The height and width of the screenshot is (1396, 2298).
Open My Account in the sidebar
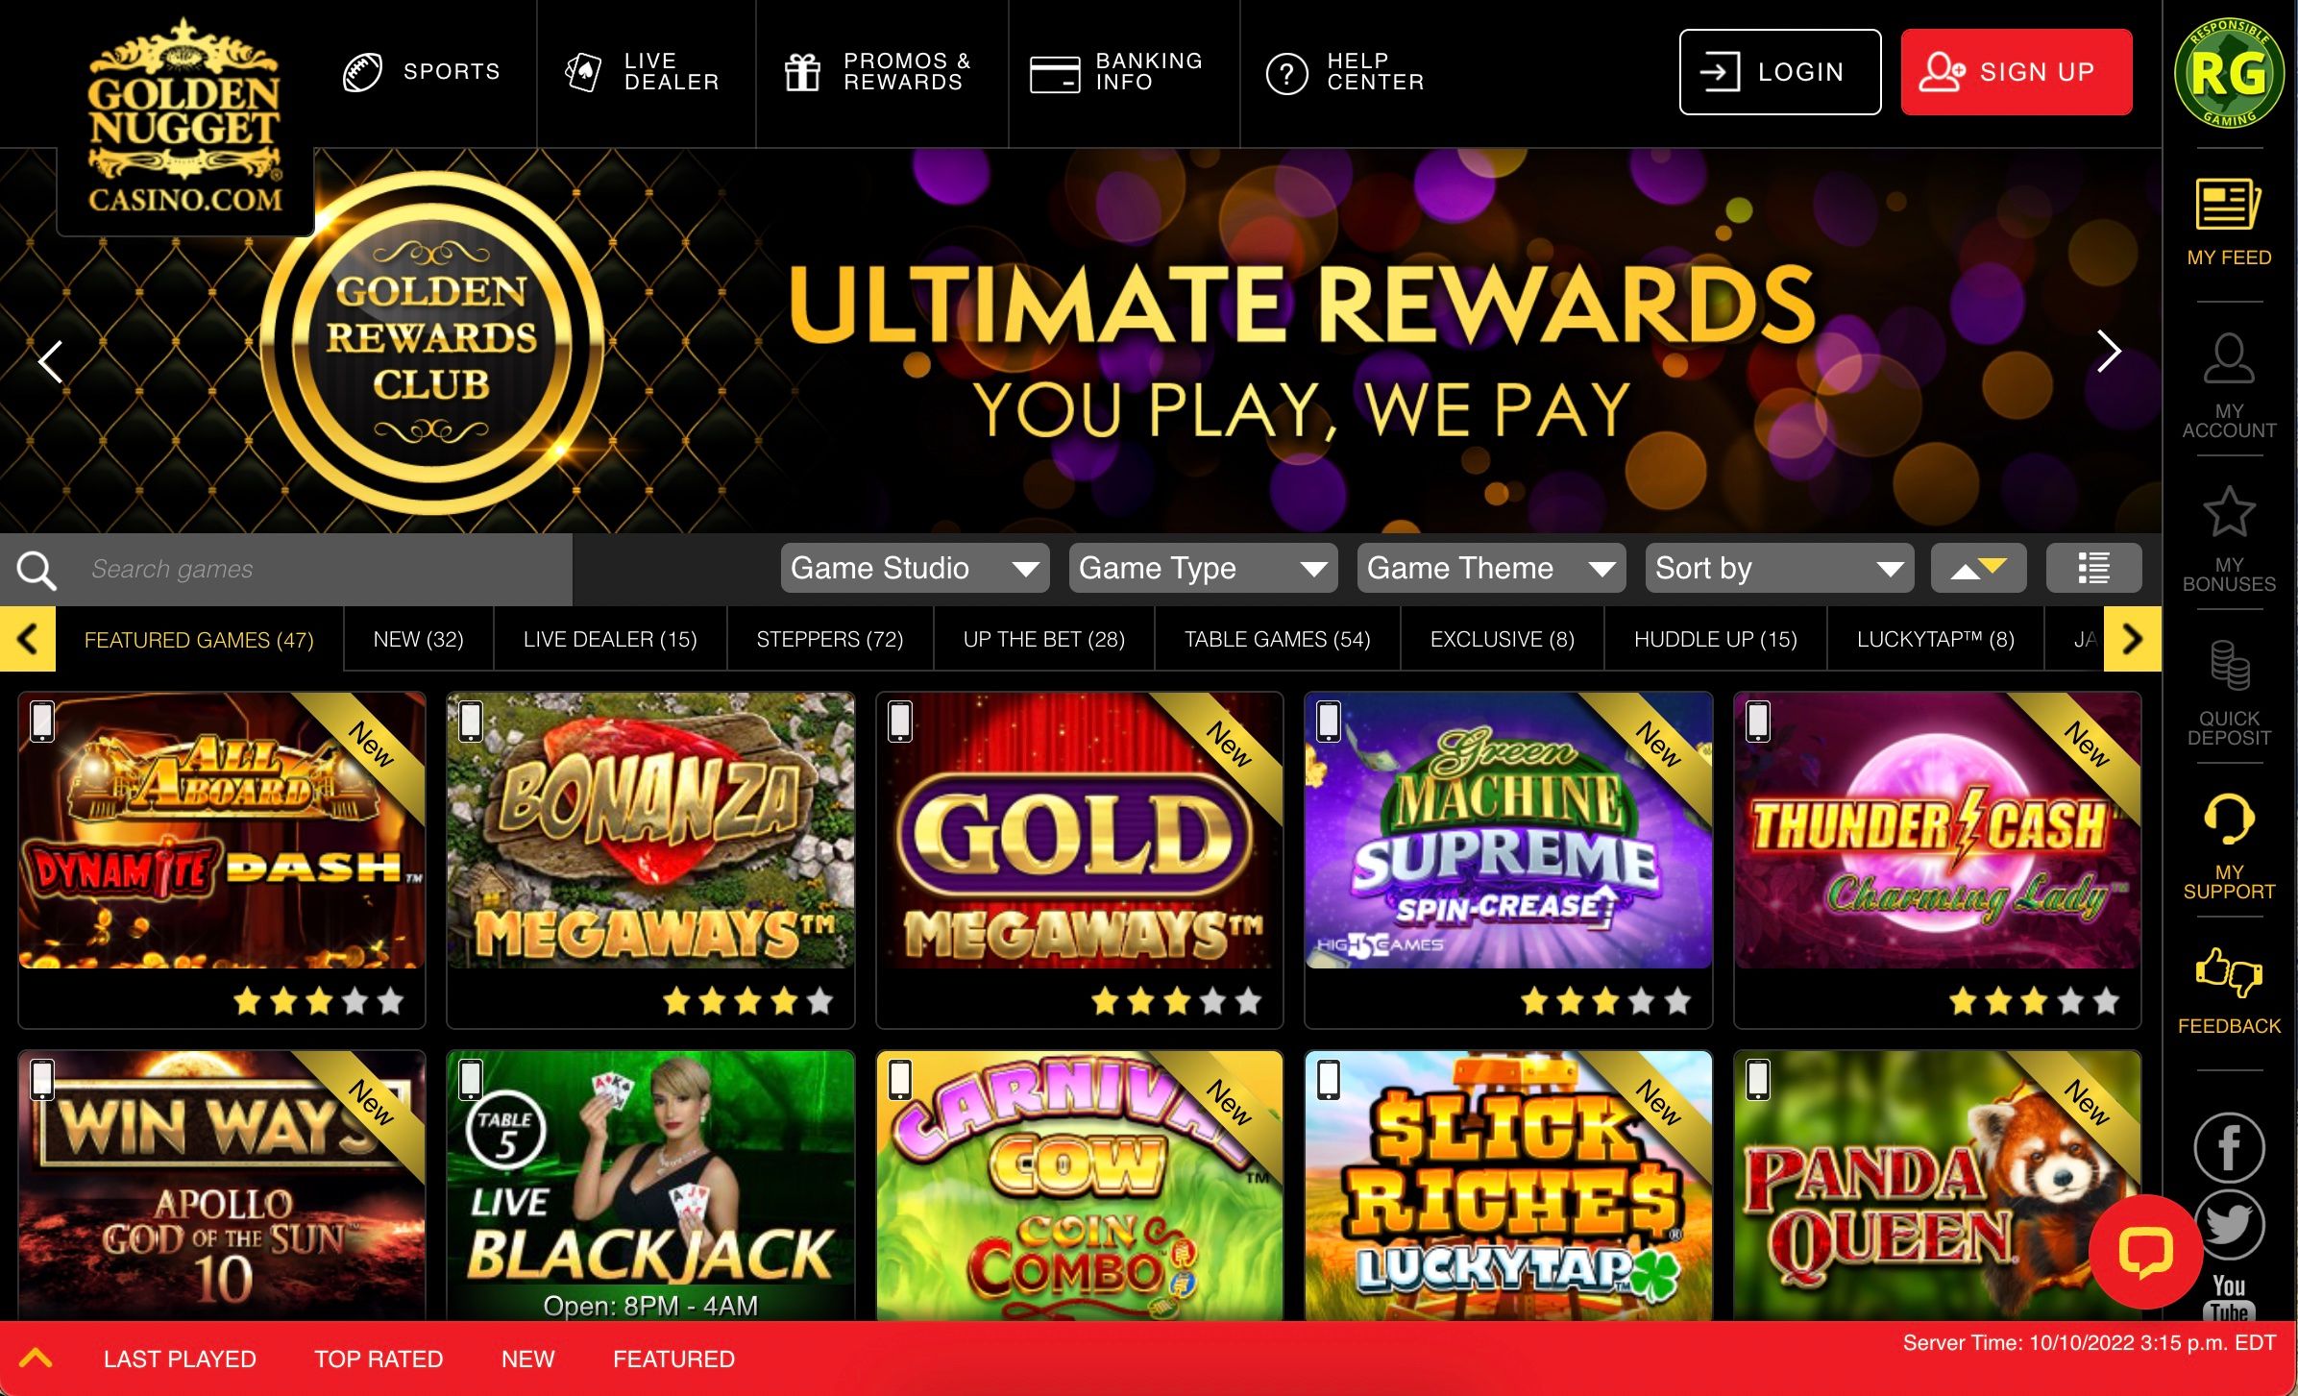(x=2229, y=358)
